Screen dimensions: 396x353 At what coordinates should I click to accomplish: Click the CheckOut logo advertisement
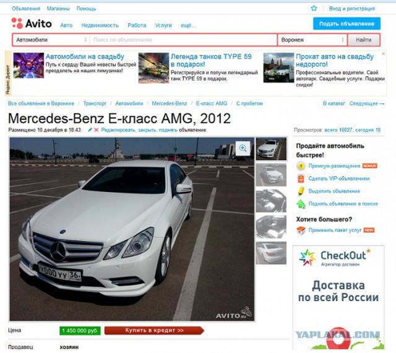pos(335,258)
